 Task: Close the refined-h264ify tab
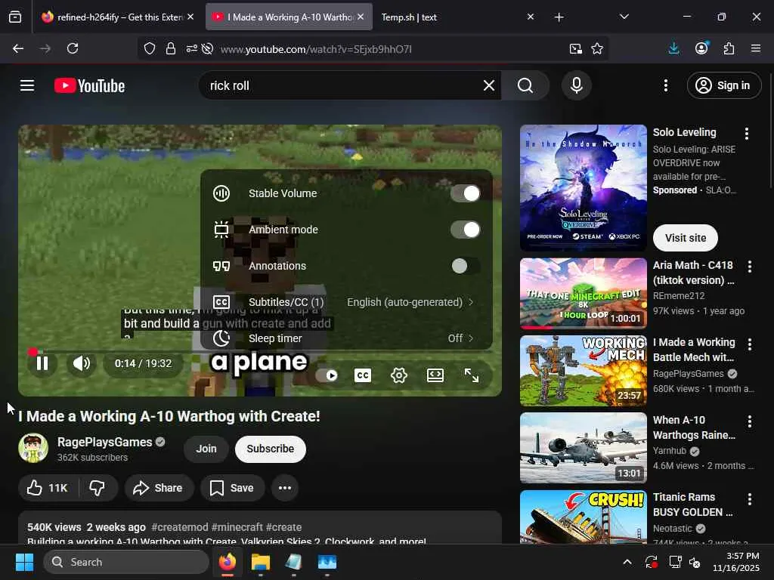(x=190, y=17)
